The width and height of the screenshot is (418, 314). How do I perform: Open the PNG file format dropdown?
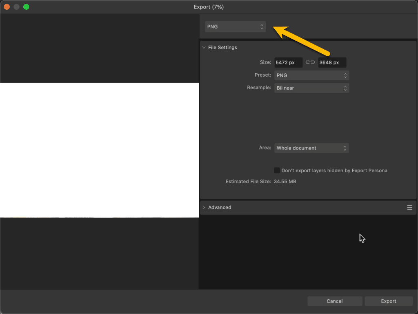235,26
